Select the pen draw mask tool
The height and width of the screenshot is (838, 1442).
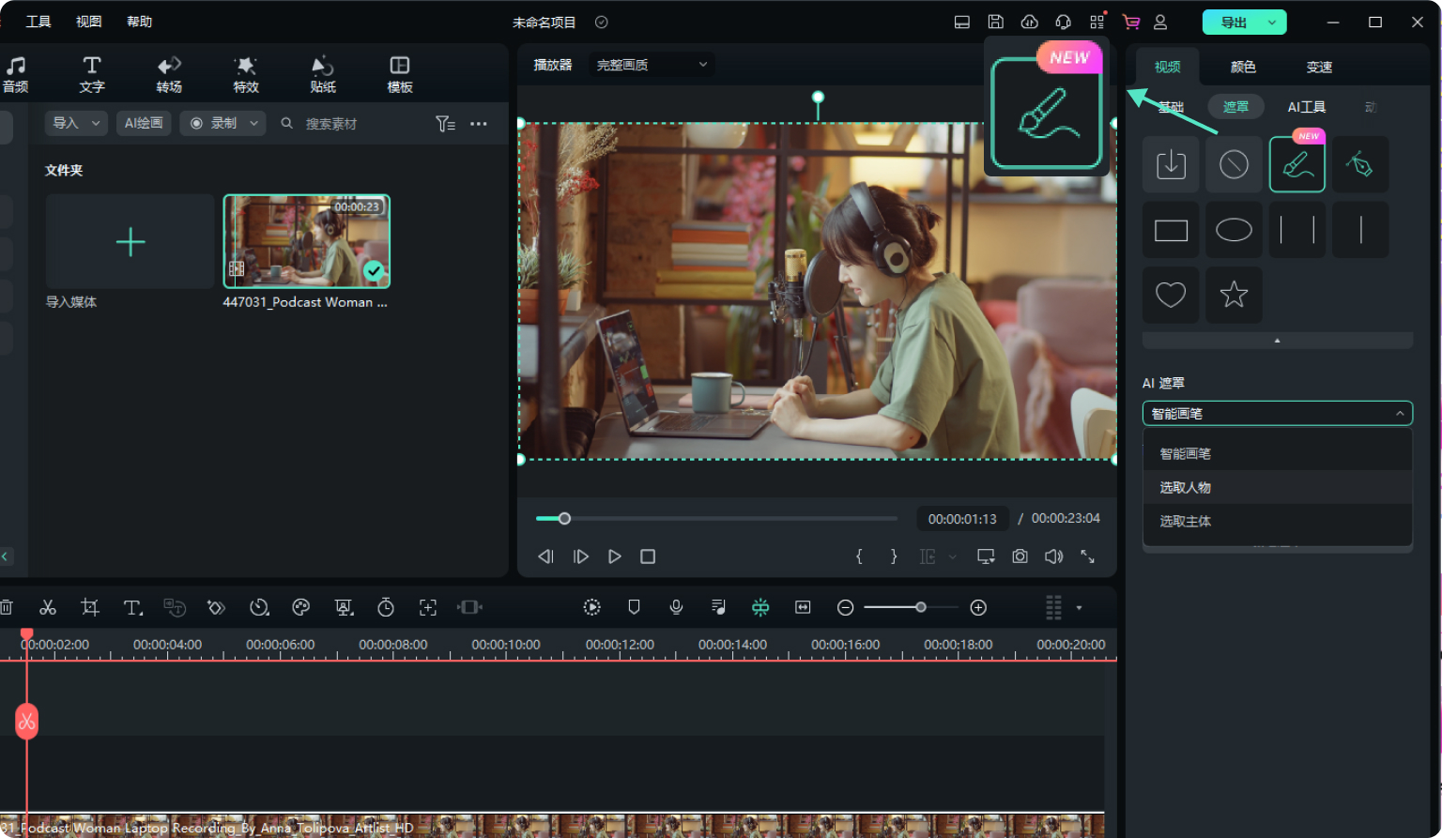tap(1359, 165)
